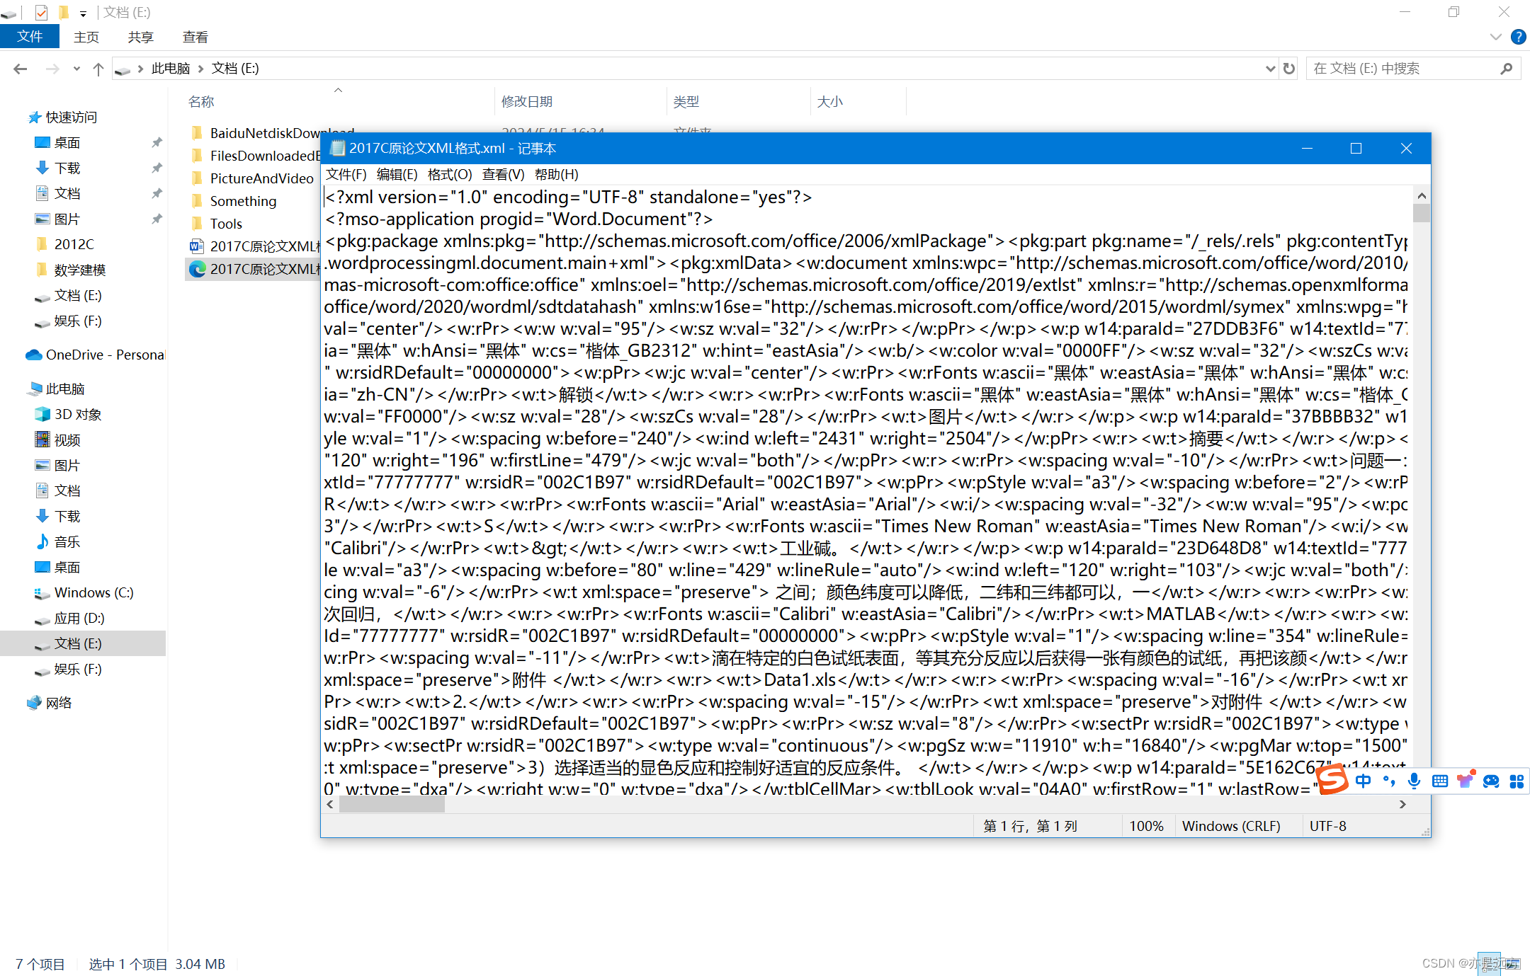
Task: Click Notepad horizontal scrollbar left arrow
Action: (x=330, y=805)
